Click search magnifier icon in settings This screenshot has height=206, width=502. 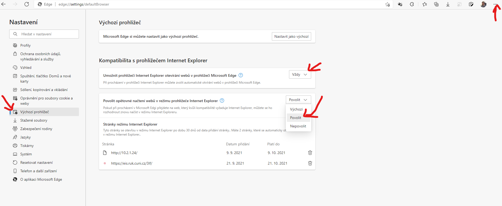[x=15, y=34]
